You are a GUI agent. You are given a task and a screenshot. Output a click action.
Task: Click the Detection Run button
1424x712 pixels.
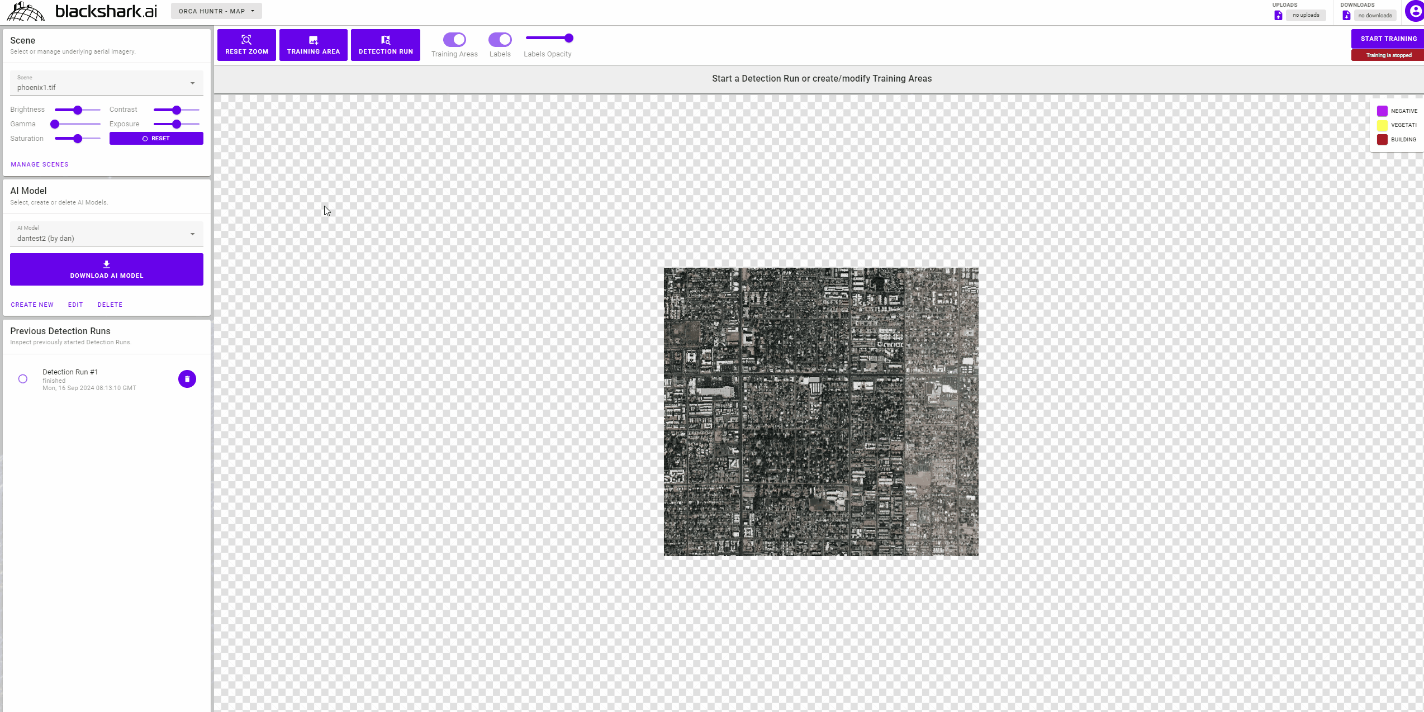(386, 45)
